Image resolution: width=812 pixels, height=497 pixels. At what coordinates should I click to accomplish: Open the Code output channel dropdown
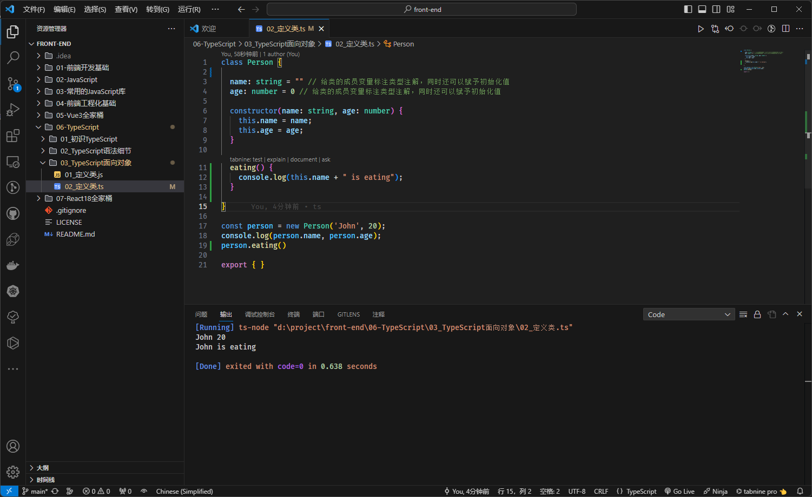click(689, 314)
